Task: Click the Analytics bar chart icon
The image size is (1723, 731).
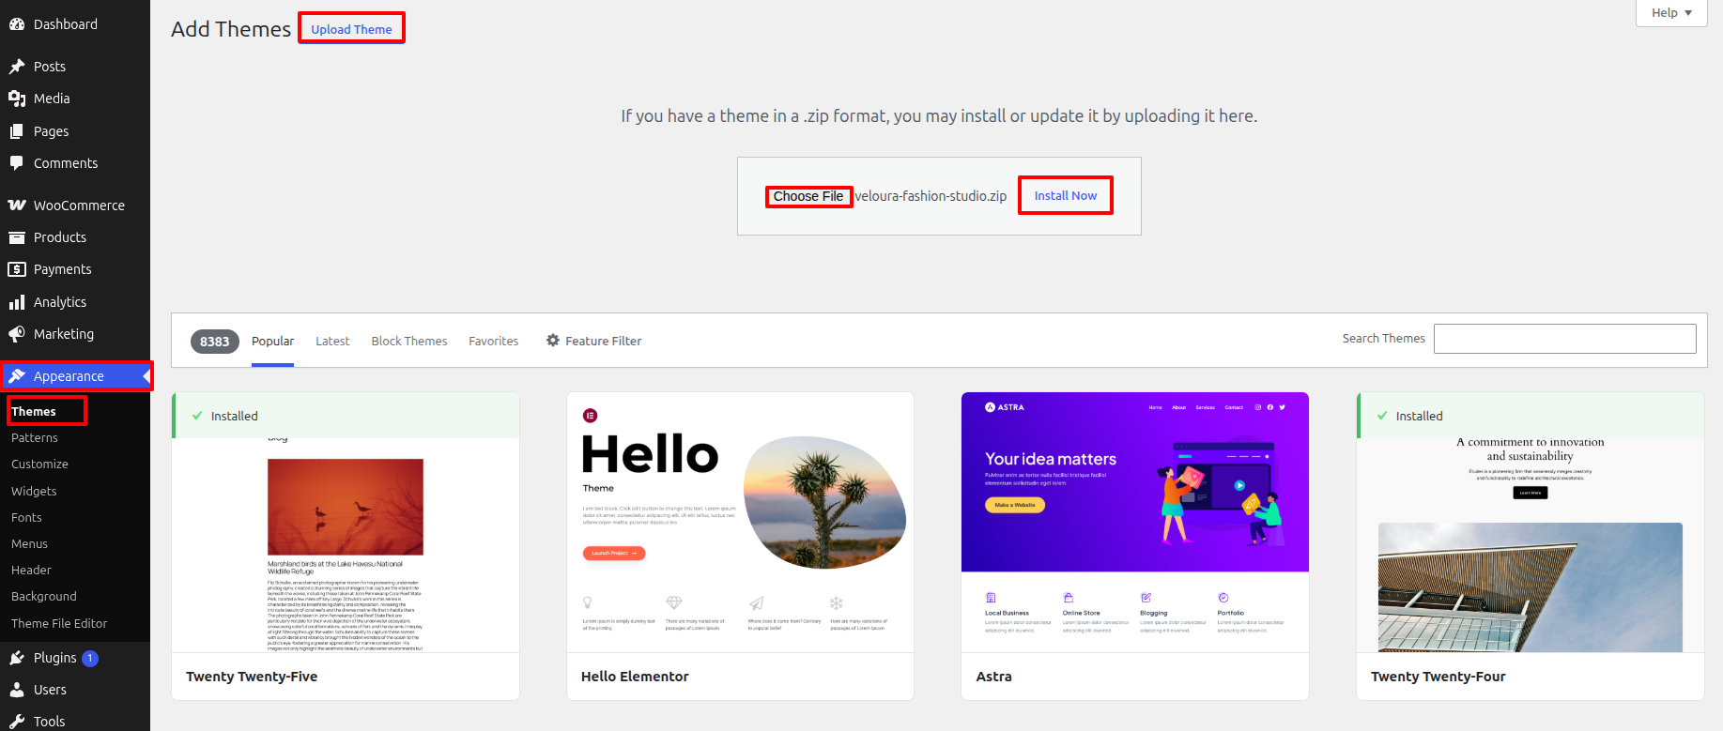Action: (x=17, y=302)
